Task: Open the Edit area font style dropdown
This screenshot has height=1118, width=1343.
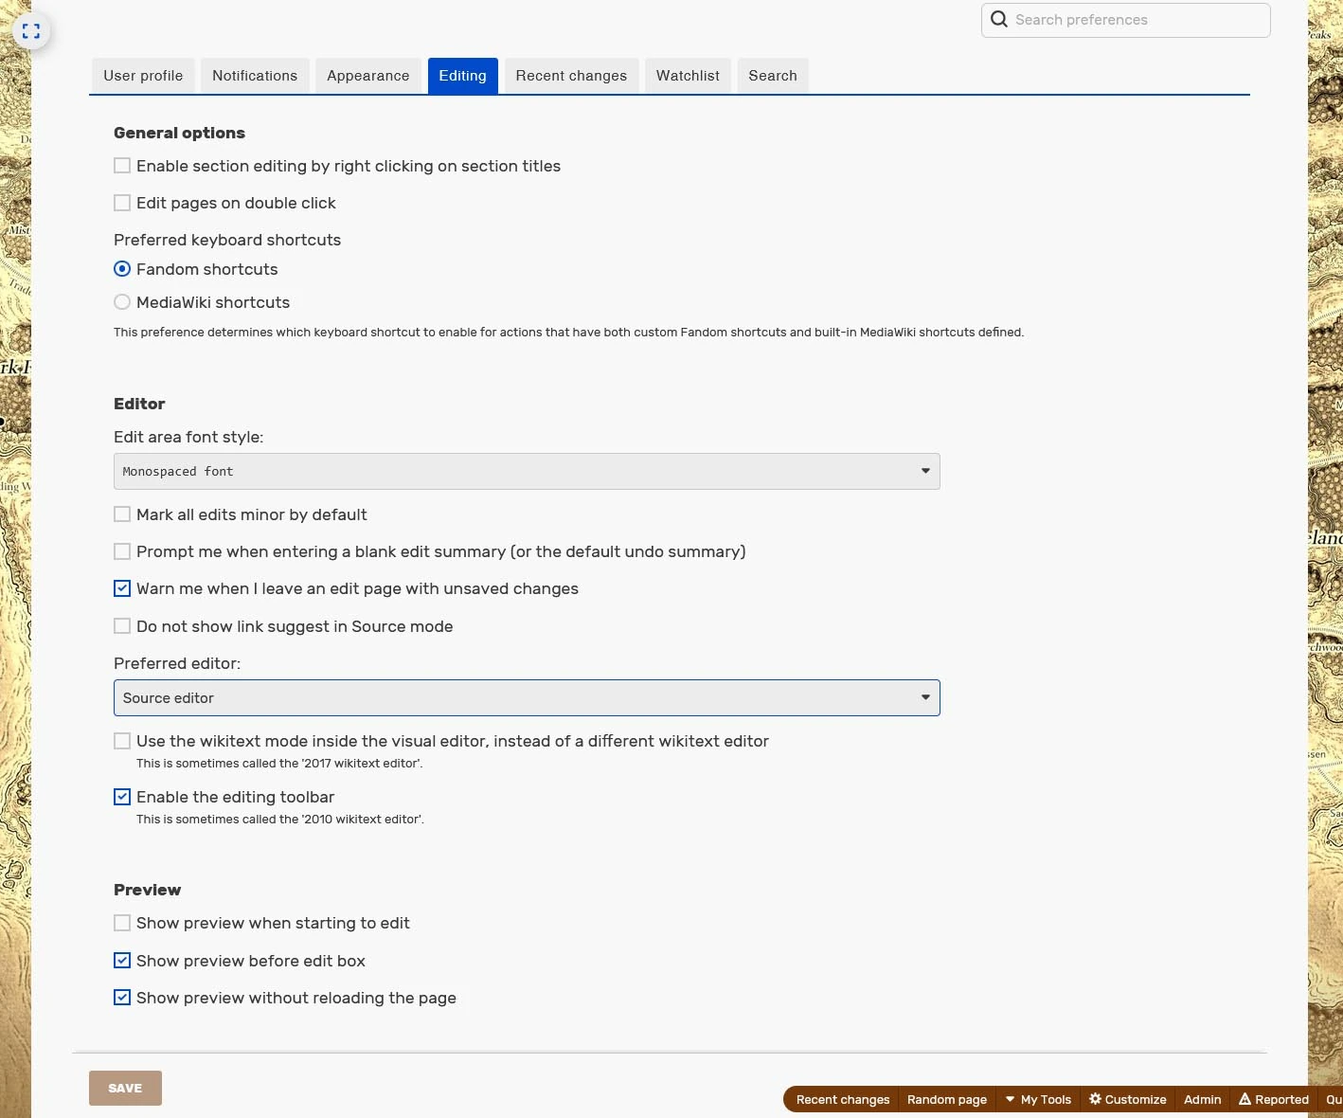Action: coord(526,471)
